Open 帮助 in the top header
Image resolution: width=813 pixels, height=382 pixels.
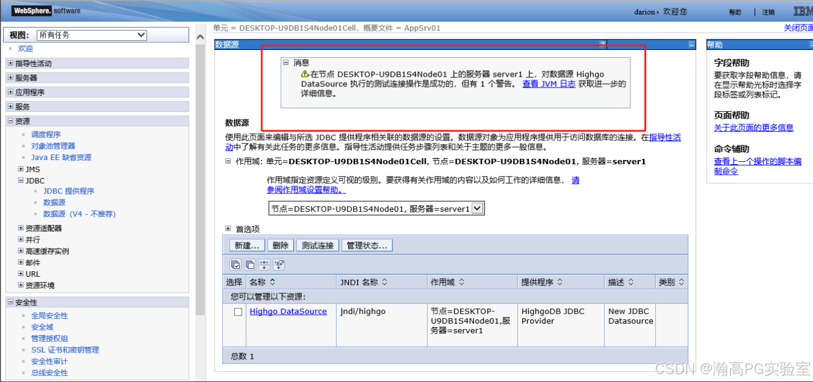point(735,12)
